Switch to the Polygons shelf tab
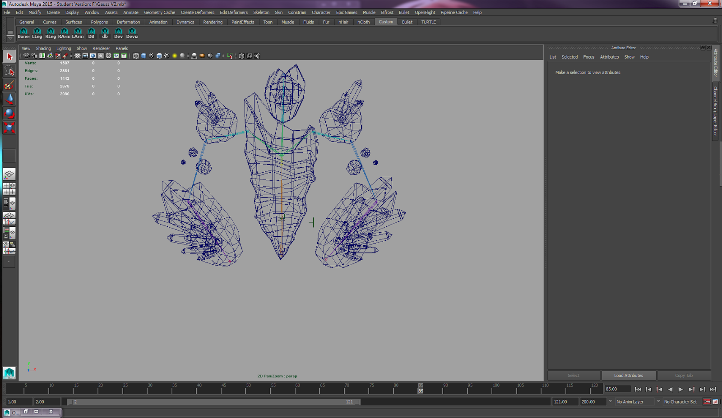This screenshot has width=722, height=418. tap(99, 22)
